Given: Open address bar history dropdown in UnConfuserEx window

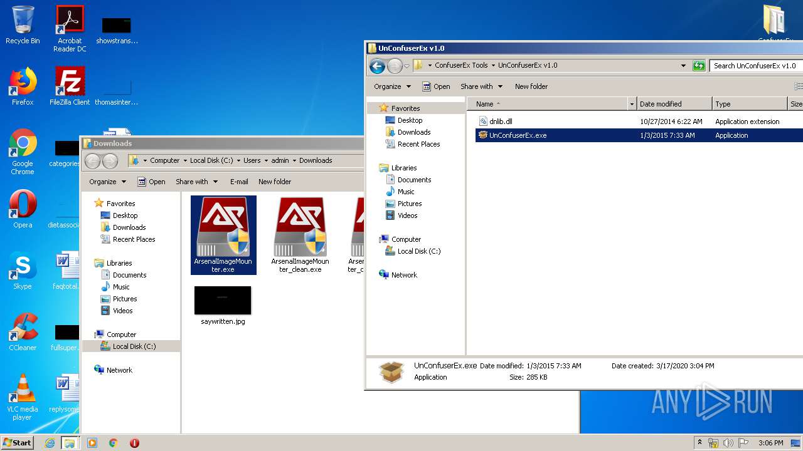Looking at the screenshot, I should pos(683,65).
